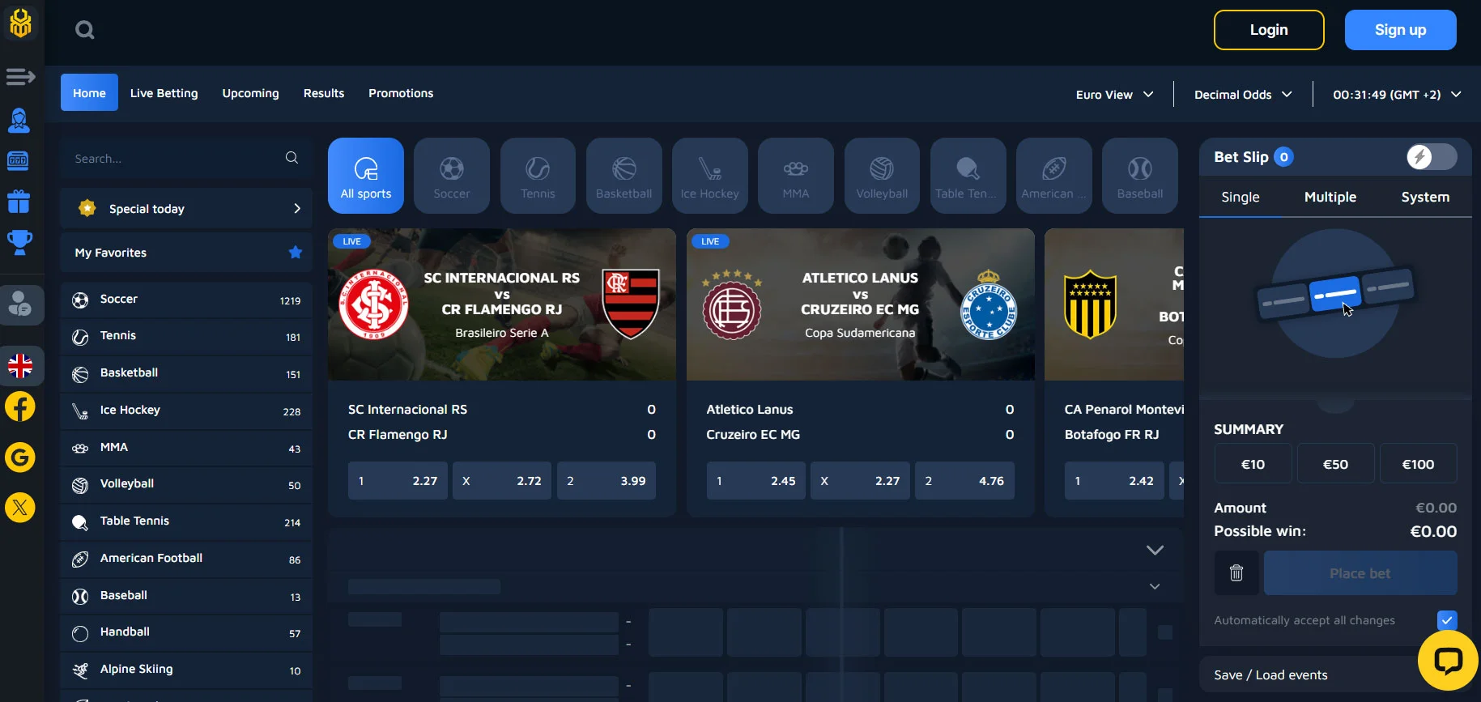Image resolution: width=1481 pixels, height=702 pixels.
Task: Open the Upcoming tab
Action: point(250,93)
